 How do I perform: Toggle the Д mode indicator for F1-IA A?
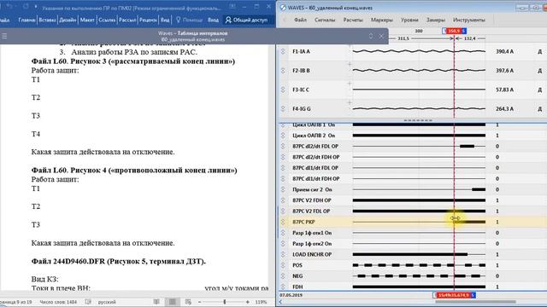pos(539,51)
